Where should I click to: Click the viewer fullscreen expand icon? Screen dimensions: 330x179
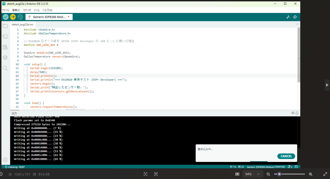click(x=325, y=174)
